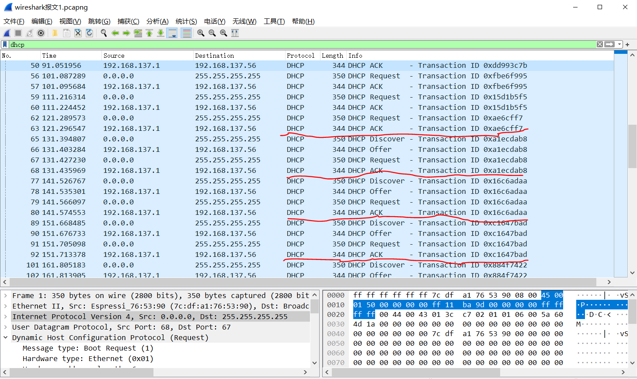Open the 编辑(E) menu
Viewport: 637px width, 379px height.
42,21
